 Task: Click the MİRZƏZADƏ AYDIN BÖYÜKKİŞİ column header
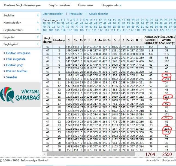coord(166,40)
